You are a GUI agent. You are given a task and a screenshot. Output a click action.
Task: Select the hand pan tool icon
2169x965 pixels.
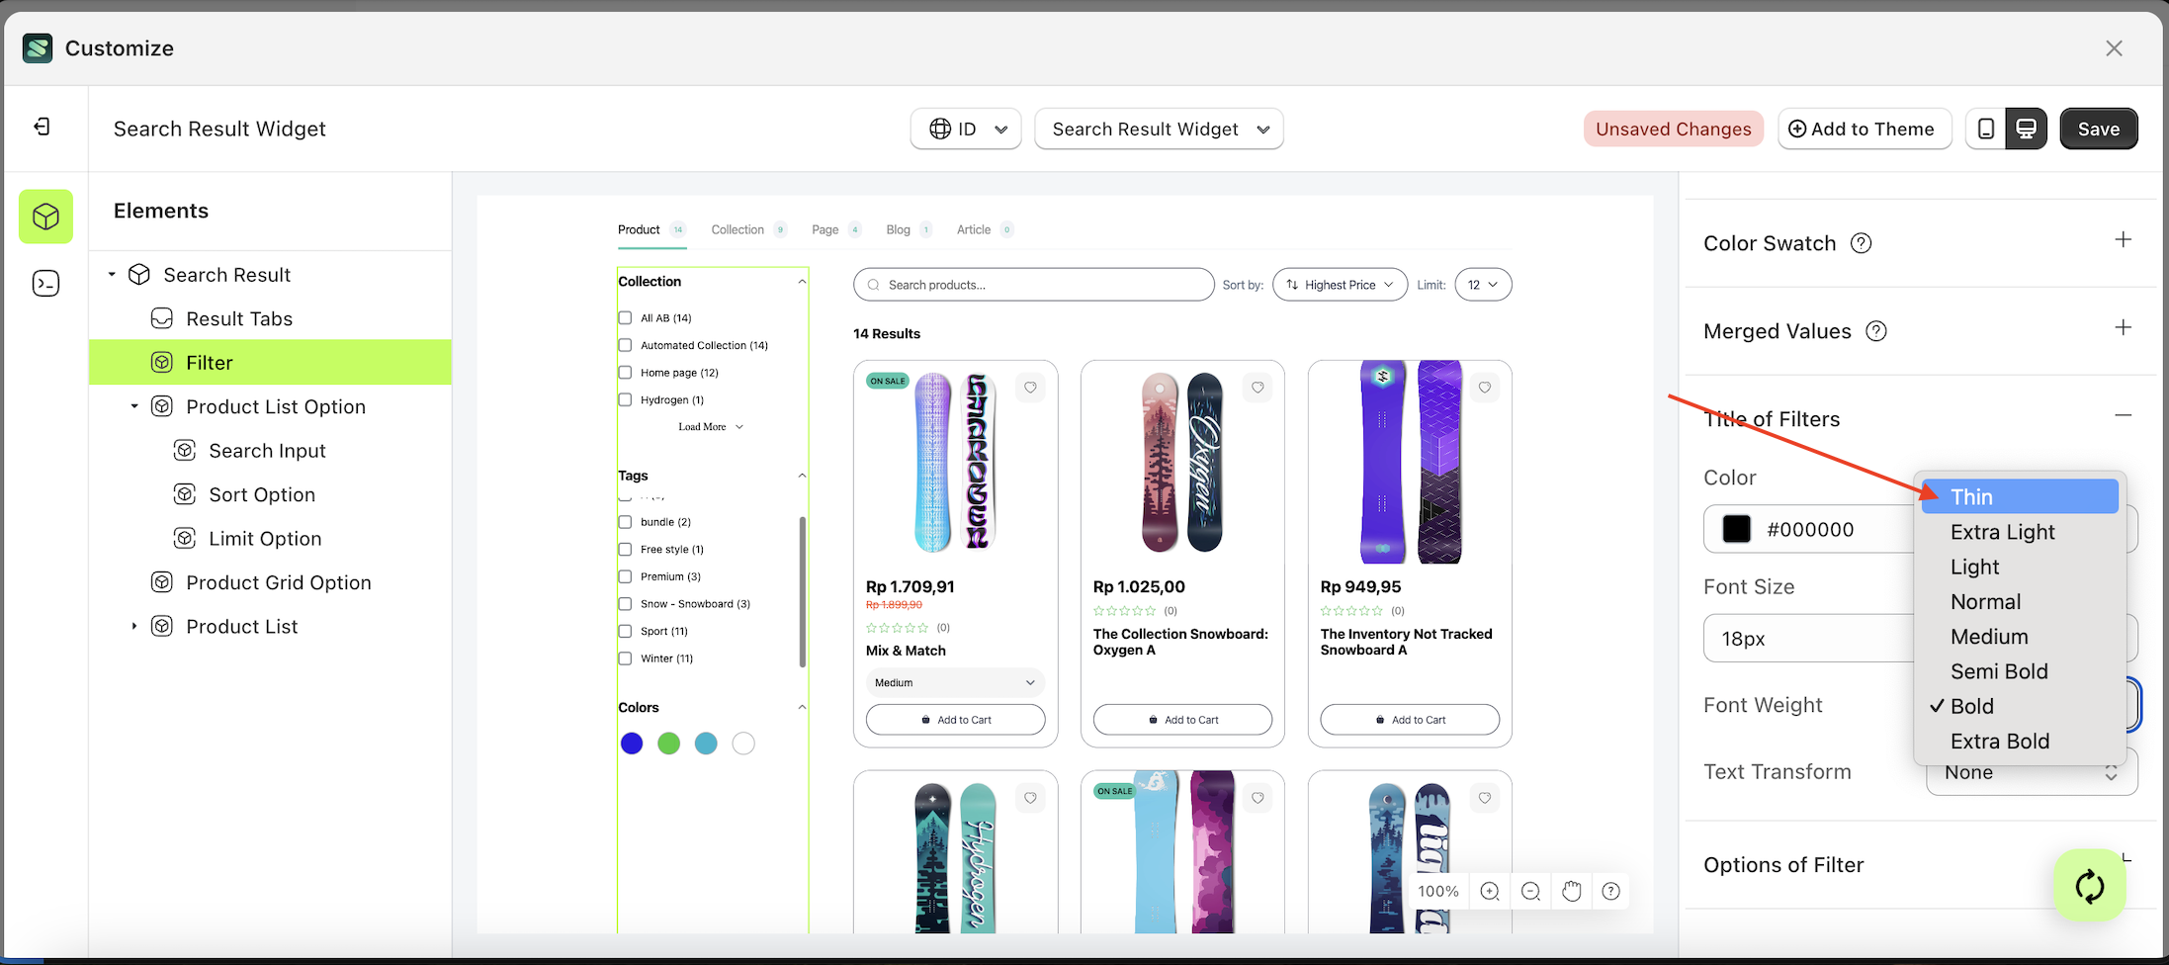point(1571,891)
